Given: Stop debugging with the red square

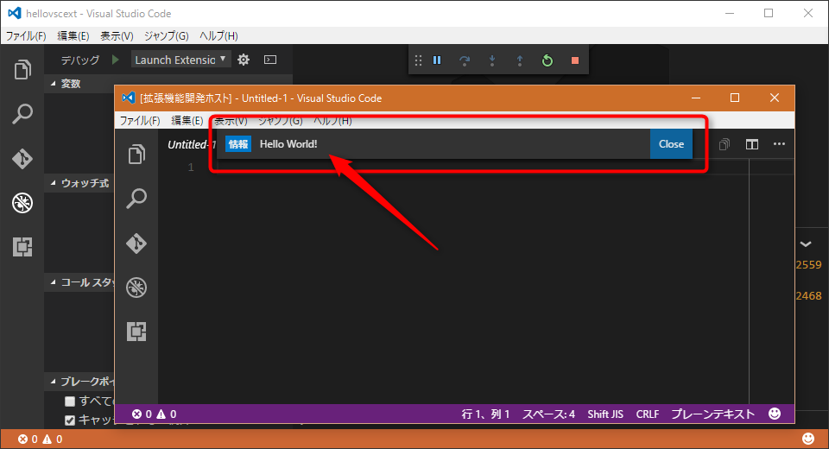Looking at the screenshot, I should (x=575, y=60).
